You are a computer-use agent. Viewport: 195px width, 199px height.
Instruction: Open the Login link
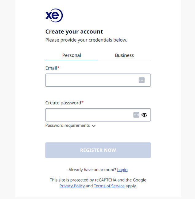pos(122,170)
